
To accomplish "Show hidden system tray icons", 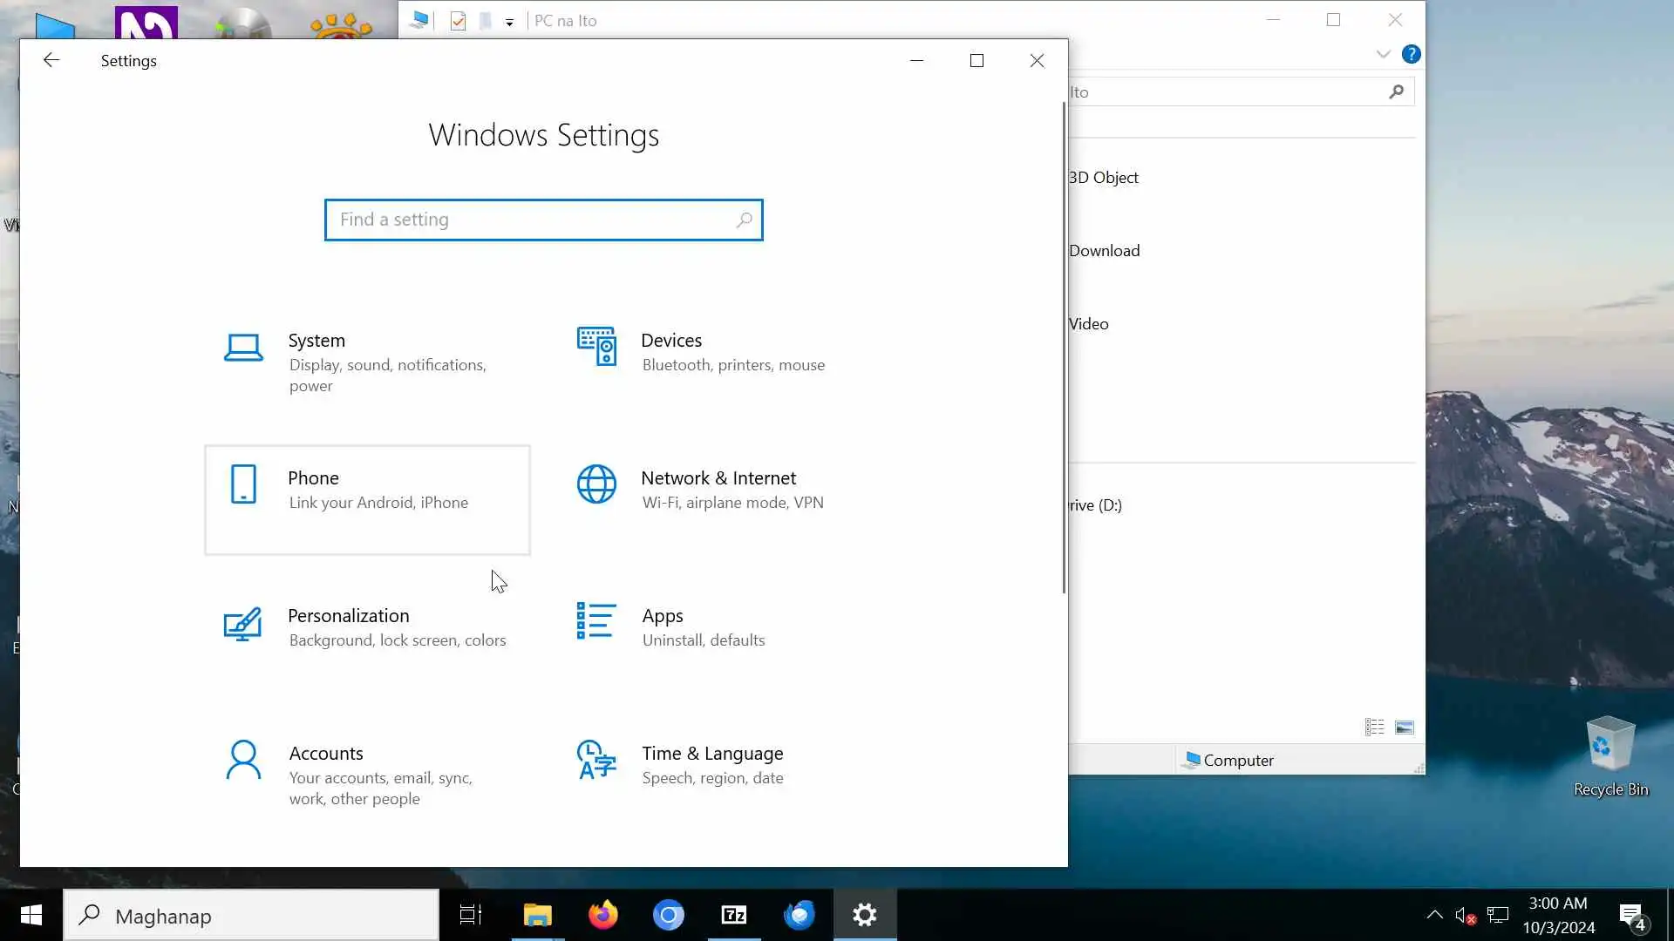I will 1434,915.
